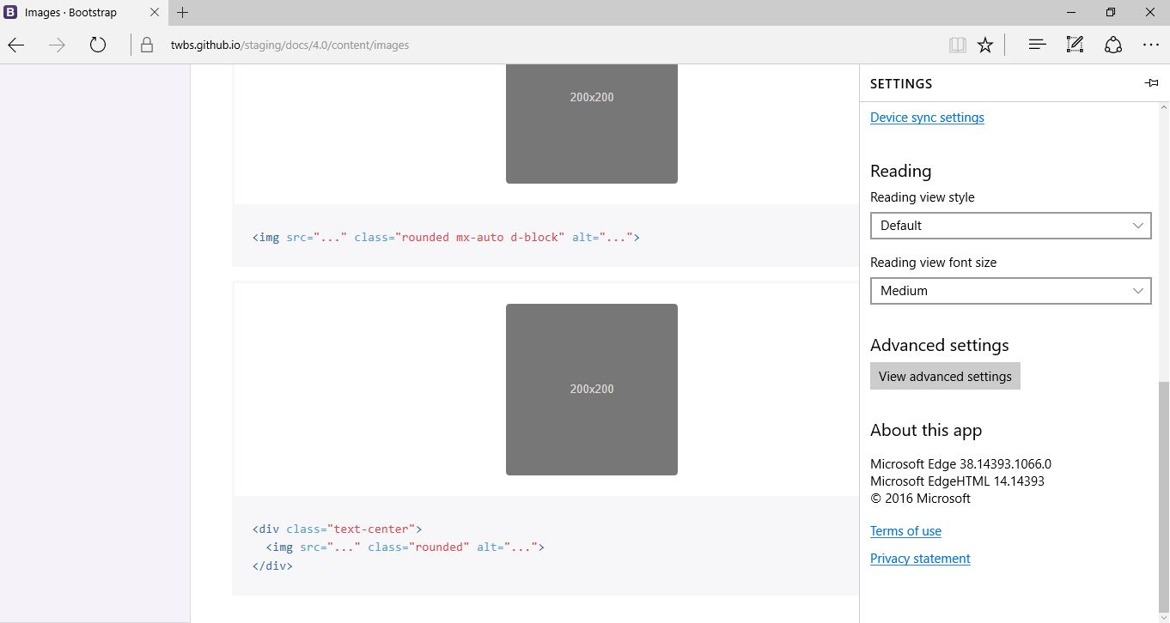Click the lower 200x200 placeholder image
1170x623 pixels.
592,390
